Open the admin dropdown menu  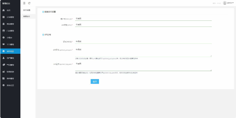pyautogui.click(x=230, y=3)
